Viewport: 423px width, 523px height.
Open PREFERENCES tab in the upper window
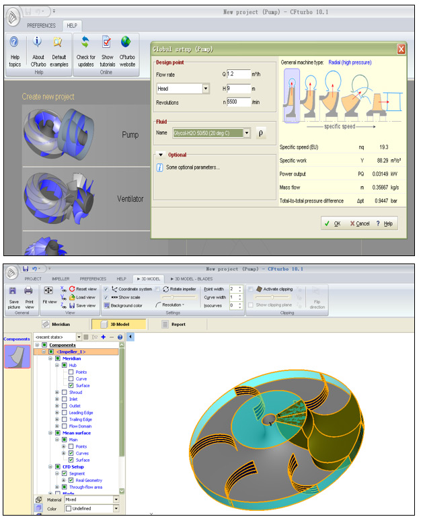[42, 26]
